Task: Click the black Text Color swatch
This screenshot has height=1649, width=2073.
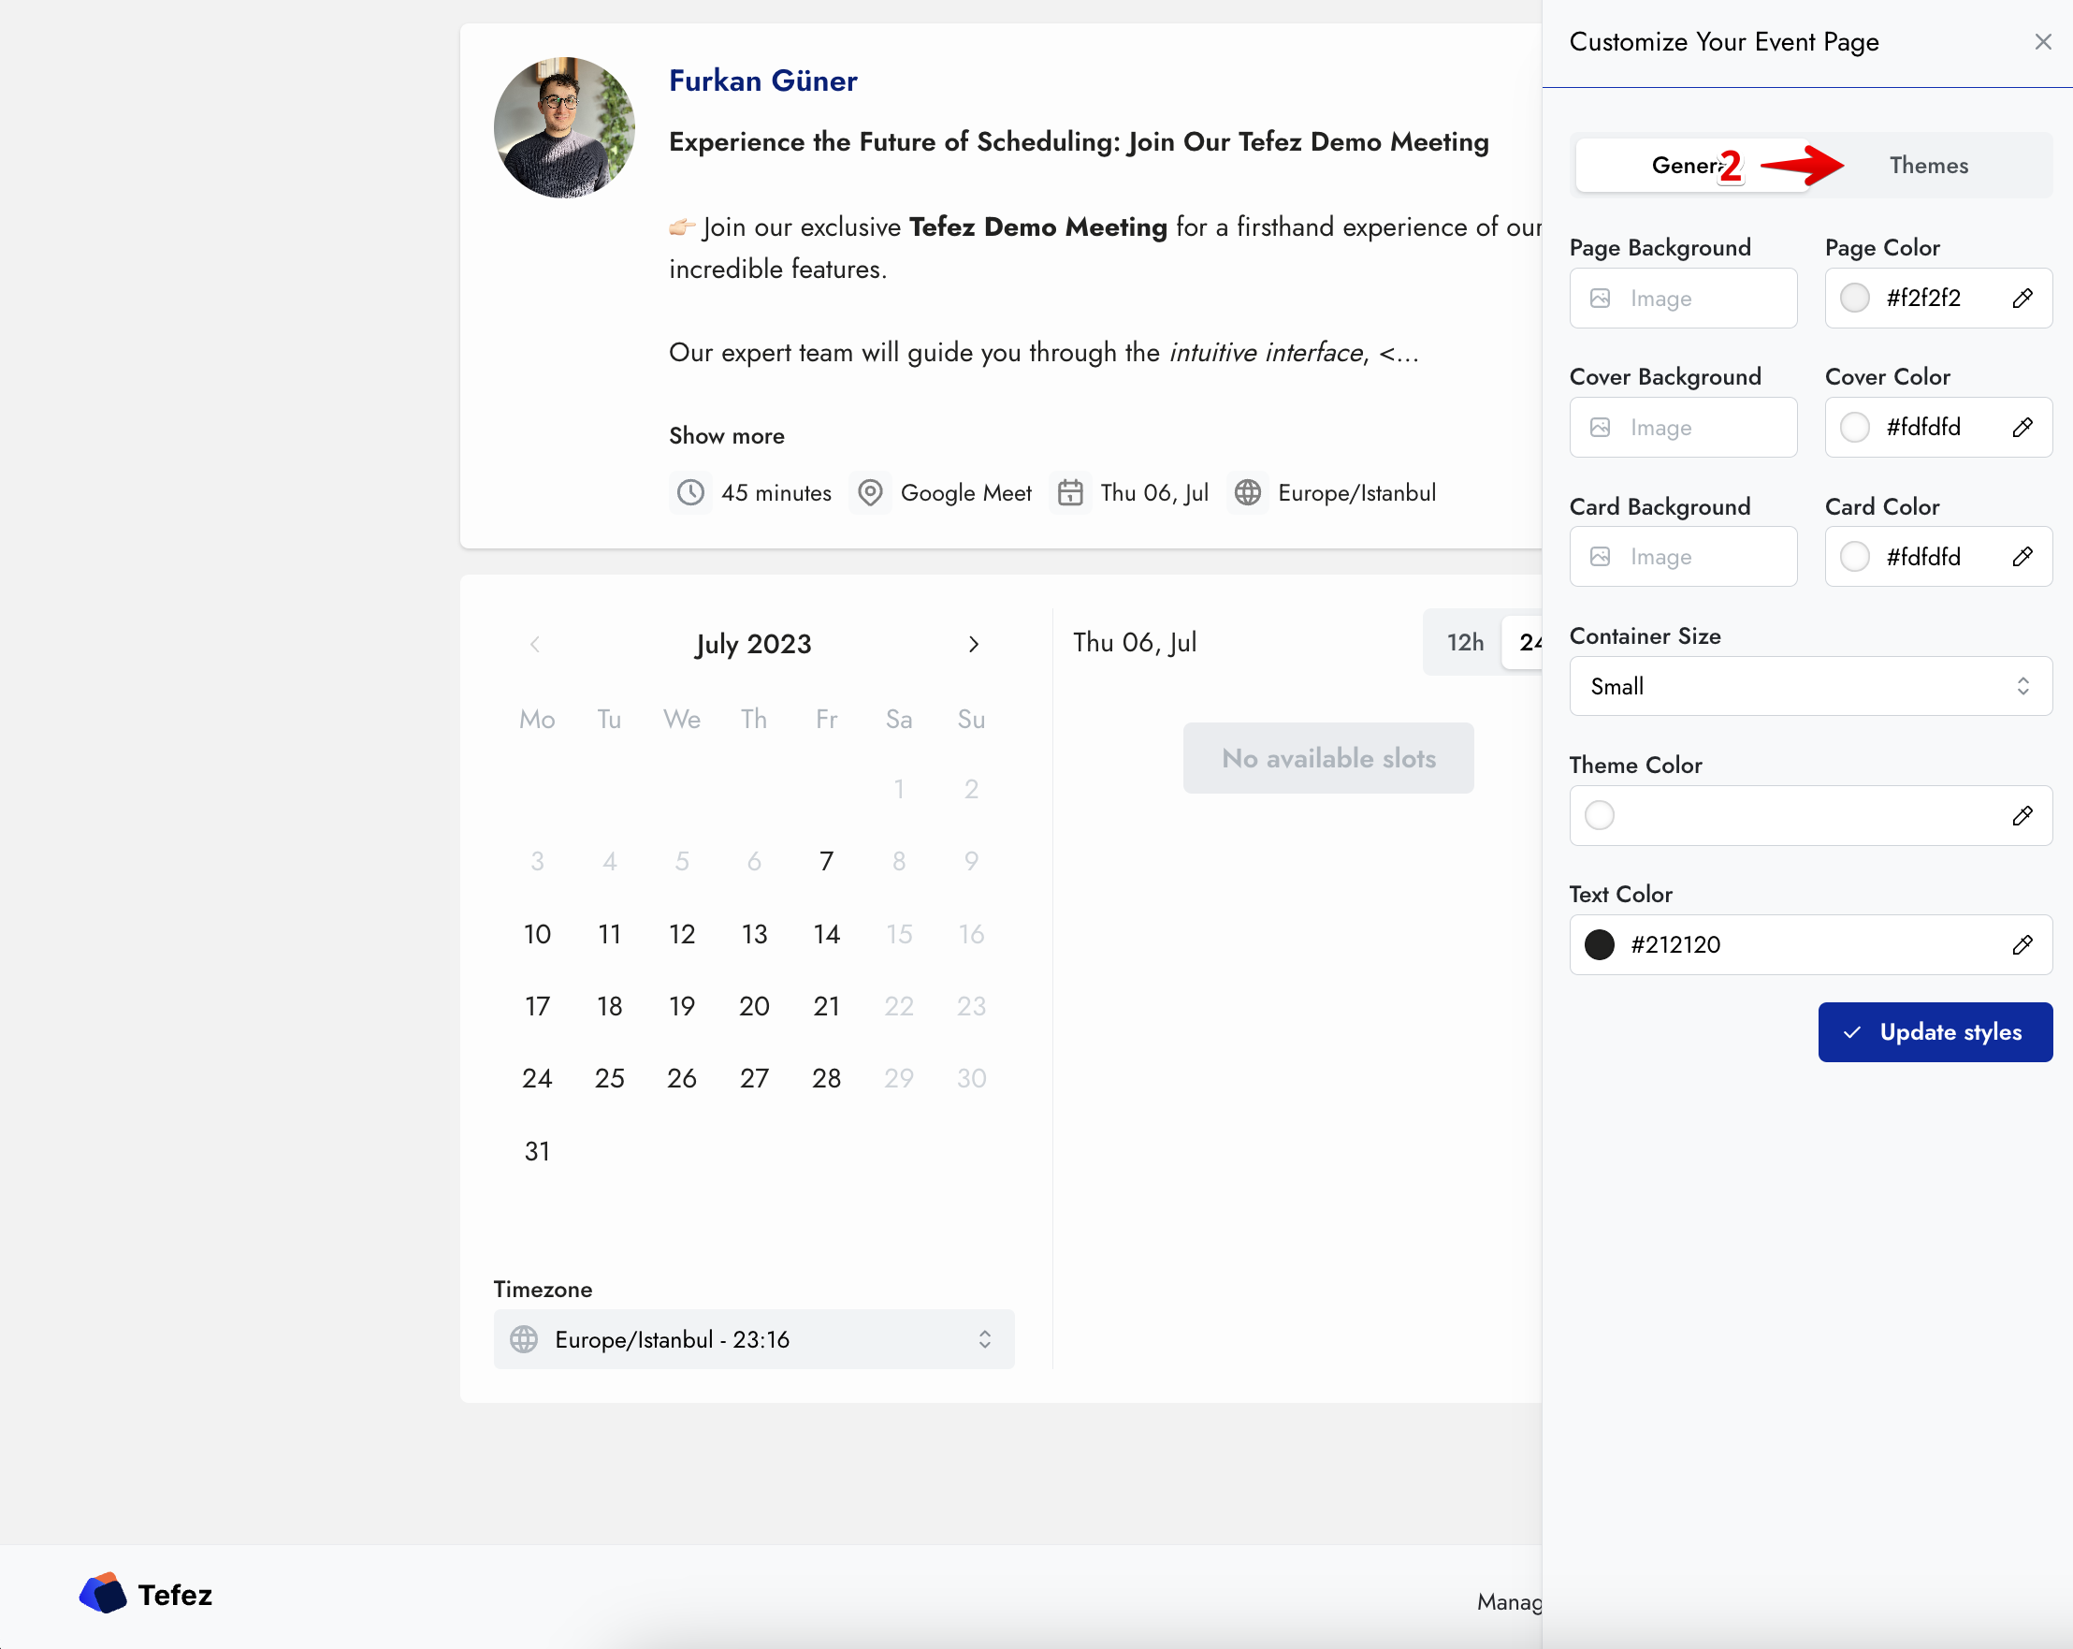Action: 1599,945
